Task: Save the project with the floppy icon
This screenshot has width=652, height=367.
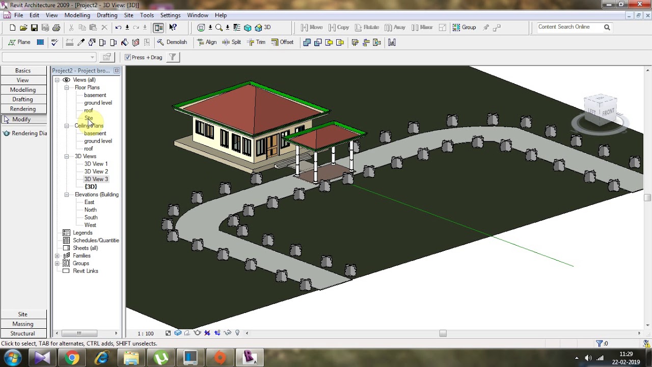Action: pyautogui.click(x=34, y=28)
